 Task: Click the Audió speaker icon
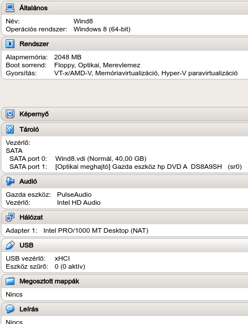click(x=10, y=181)
